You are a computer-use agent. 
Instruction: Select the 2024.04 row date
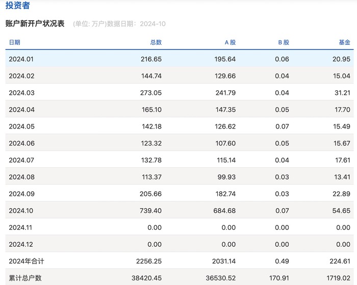pos(21,110)
